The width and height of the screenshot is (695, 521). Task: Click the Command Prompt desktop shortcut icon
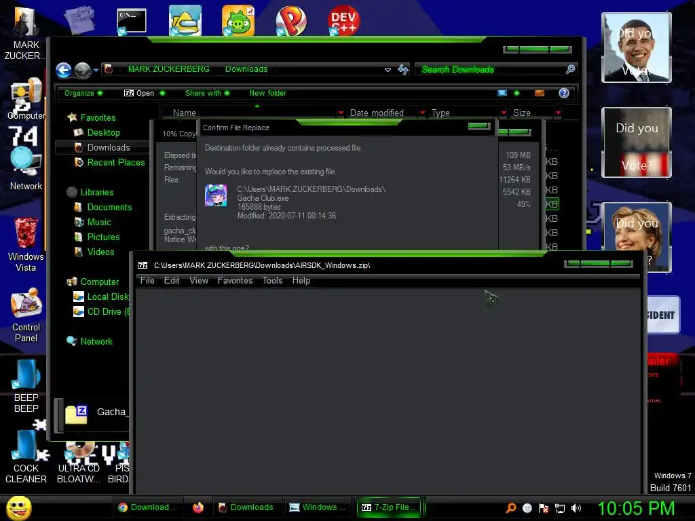tap(131, 21)
